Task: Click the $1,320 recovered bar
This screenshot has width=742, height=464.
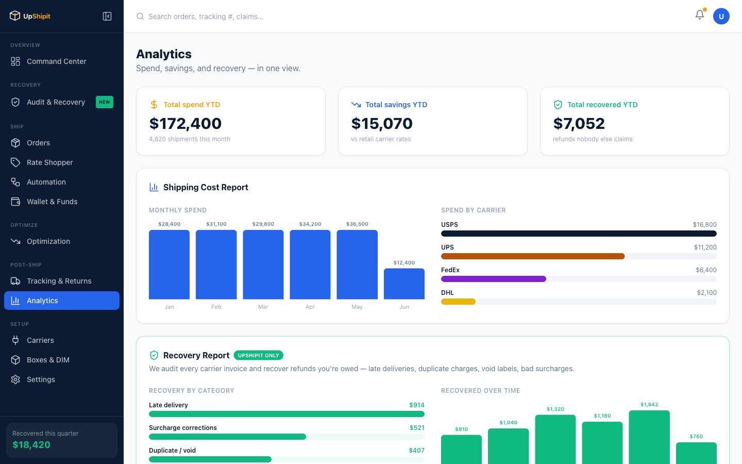Action: click(555, 439)
